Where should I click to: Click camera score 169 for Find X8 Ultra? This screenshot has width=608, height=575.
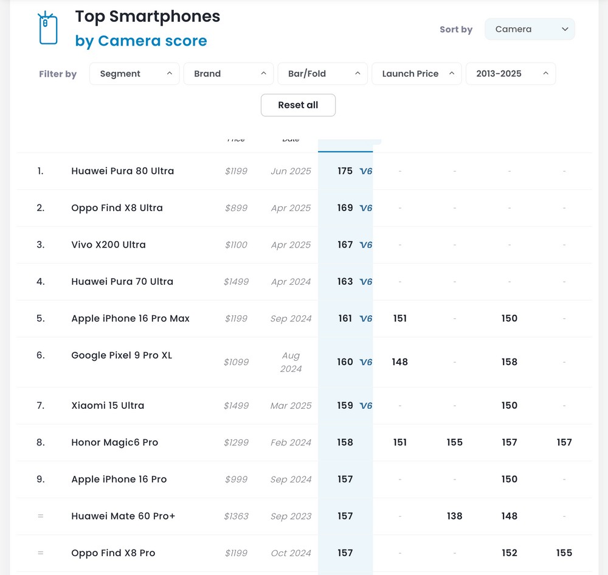click(345, 208)
